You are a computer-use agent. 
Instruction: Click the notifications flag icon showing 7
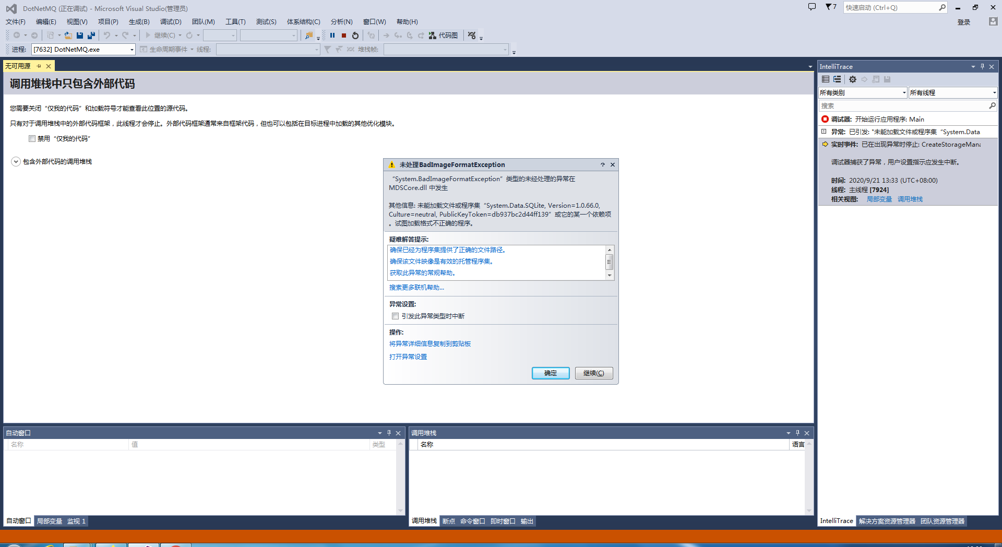(x=831, y=7)
